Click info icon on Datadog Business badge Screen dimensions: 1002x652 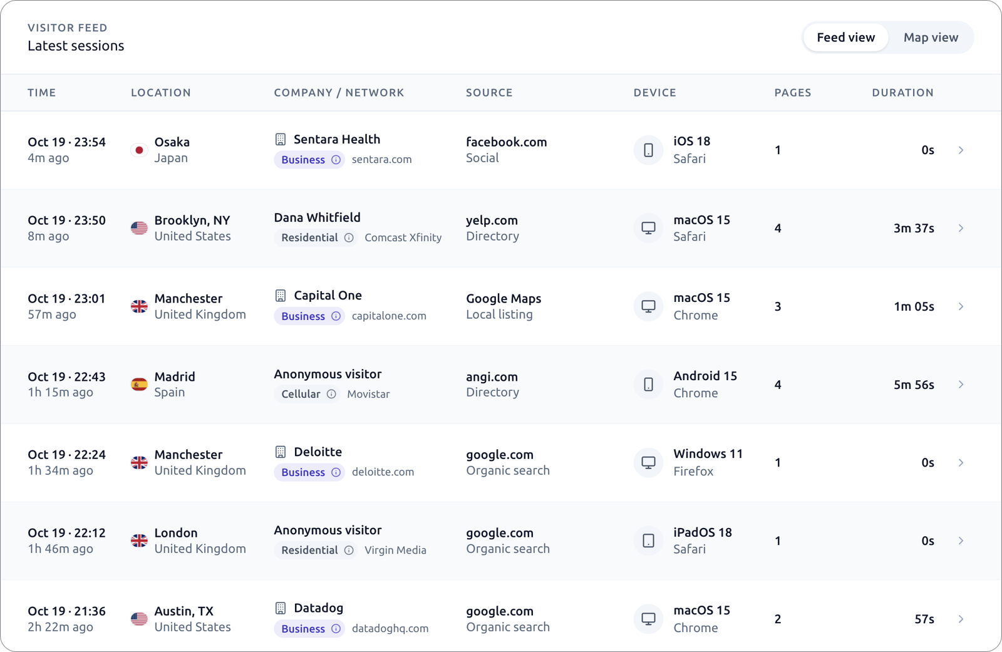336,629
